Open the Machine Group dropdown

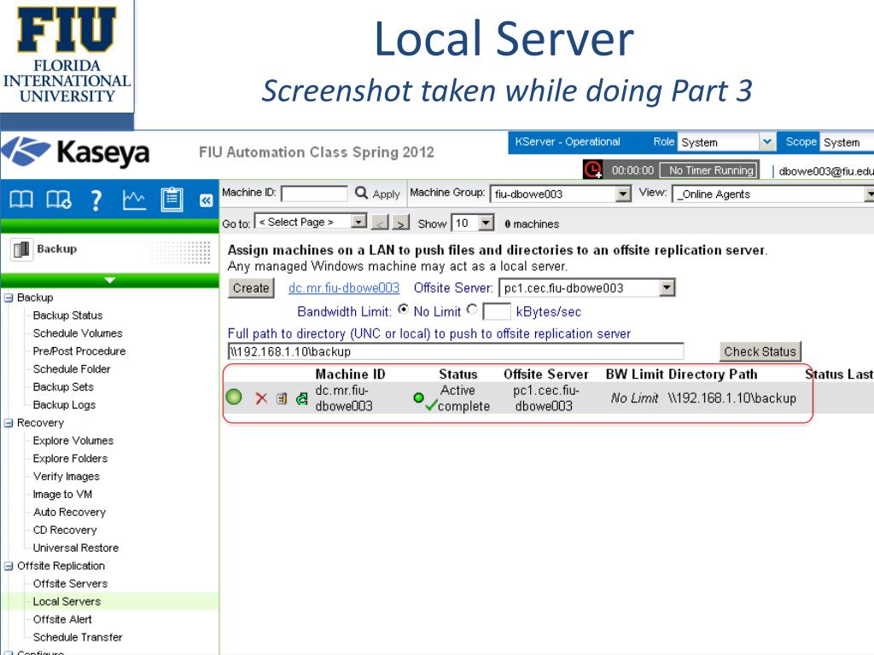point(561,194)
